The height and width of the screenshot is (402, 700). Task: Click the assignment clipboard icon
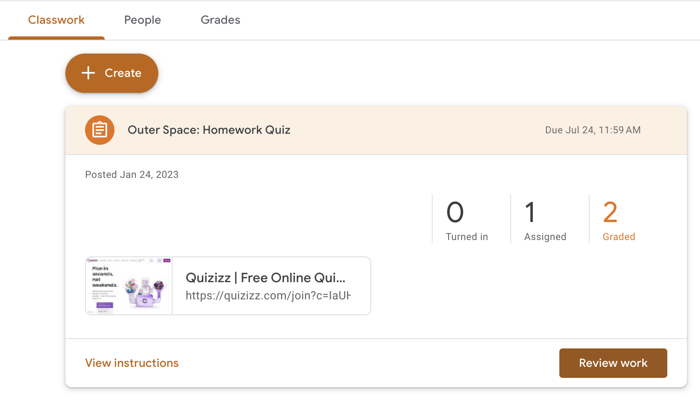click(x=100, y=130)
